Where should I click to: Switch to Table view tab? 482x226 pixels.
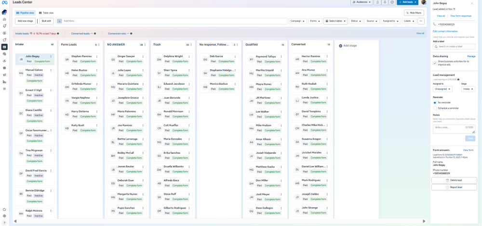(x=46, y=13)
